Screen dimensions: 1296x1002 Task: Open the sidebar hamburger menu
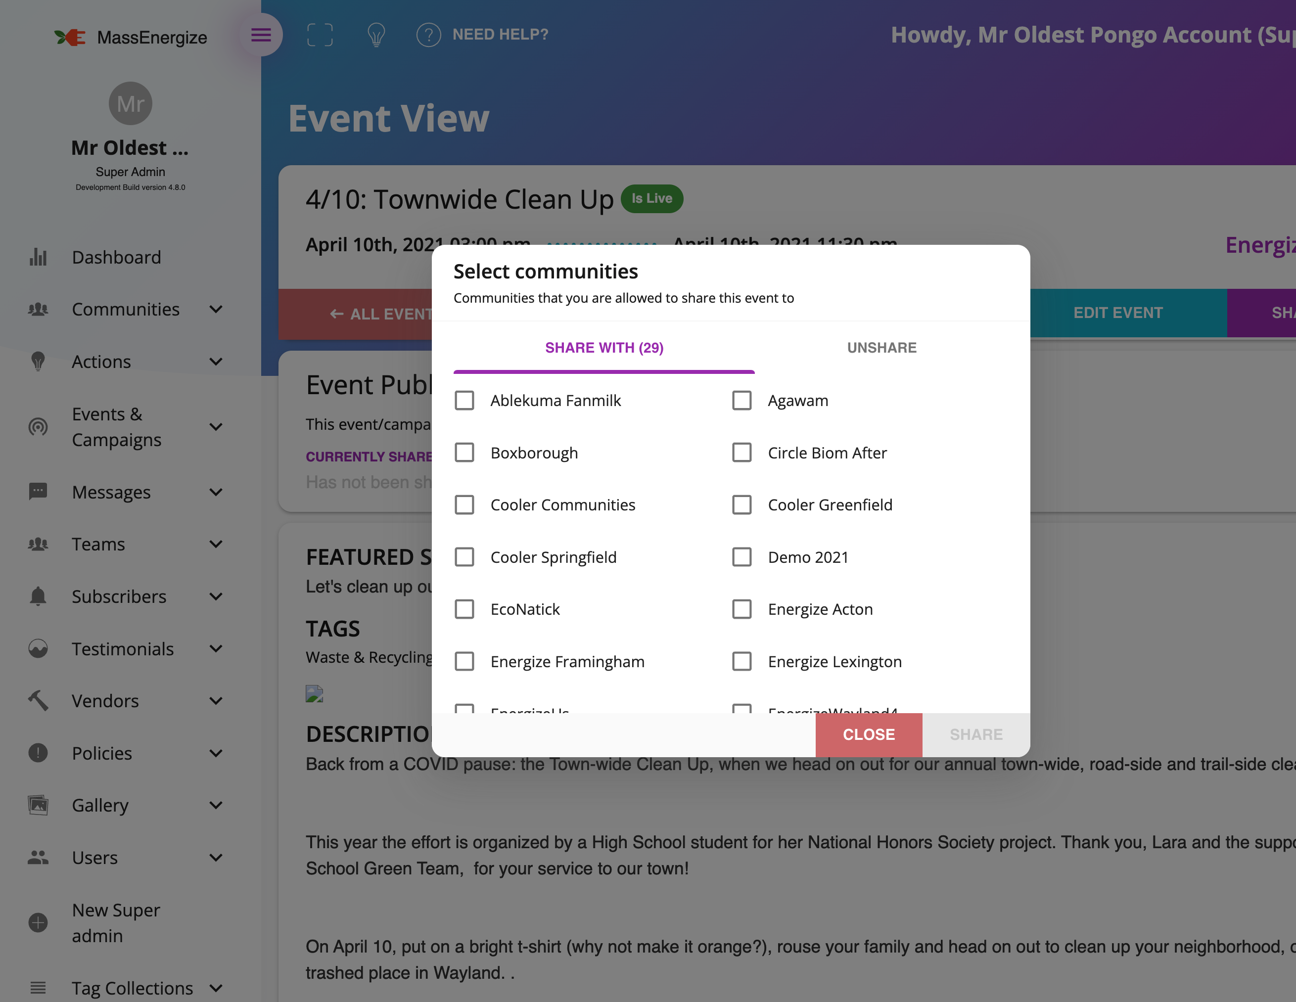coord(261,35)
